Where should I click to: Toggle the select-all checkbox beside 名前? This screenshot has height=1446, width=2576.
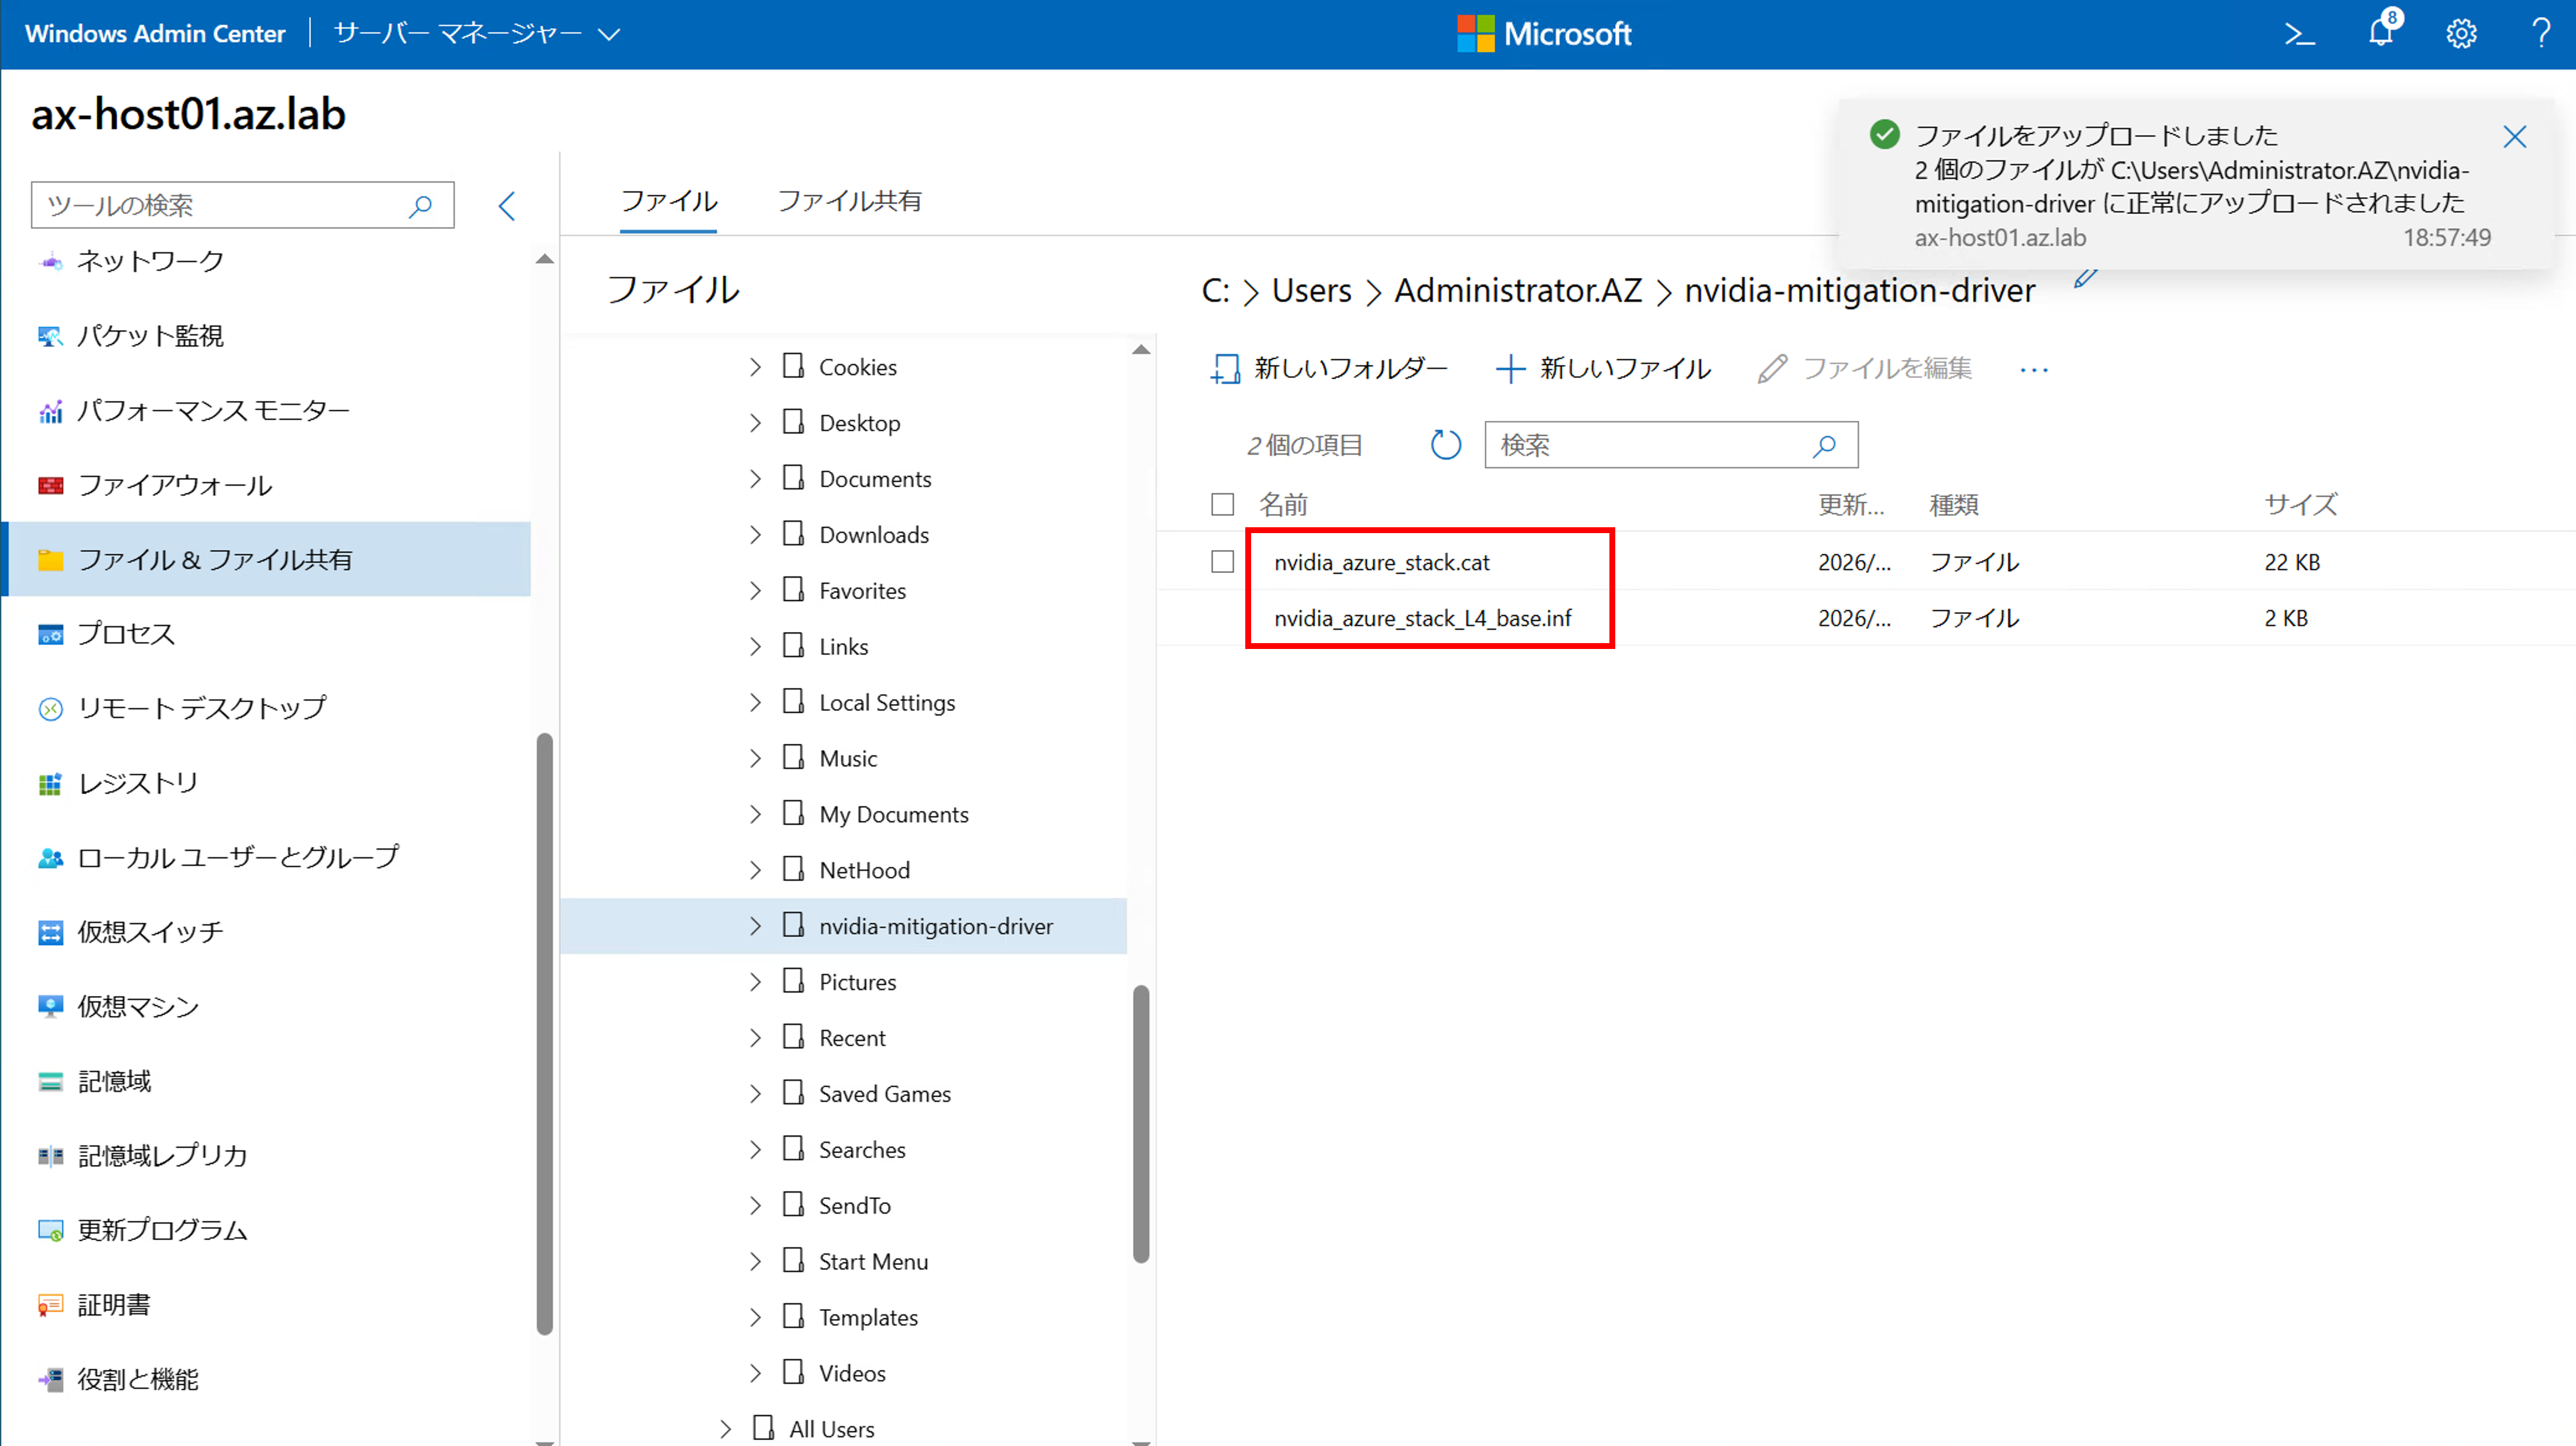tap(1222, 504)
